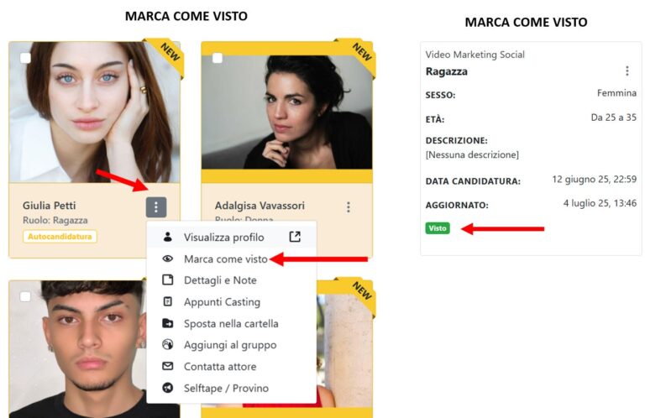Open the three-dot menu beside Ragazza role

[627, 71]
